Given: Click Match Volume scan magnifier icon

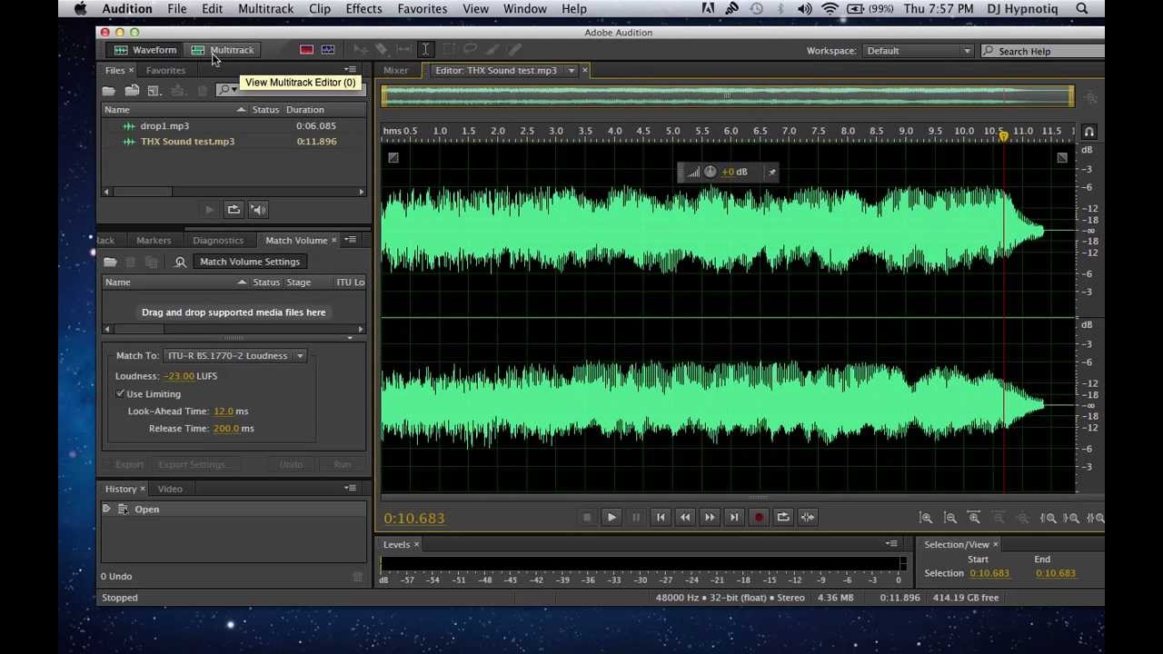Looking at the screenshot, I should (180, 262).
